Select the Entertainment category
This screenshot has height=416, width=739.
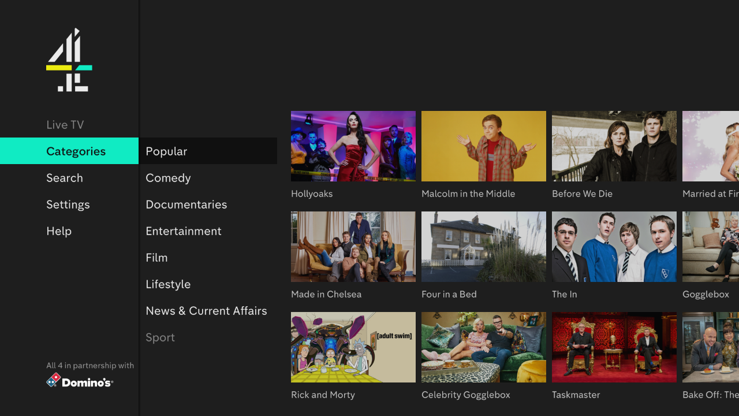[184, 231]
